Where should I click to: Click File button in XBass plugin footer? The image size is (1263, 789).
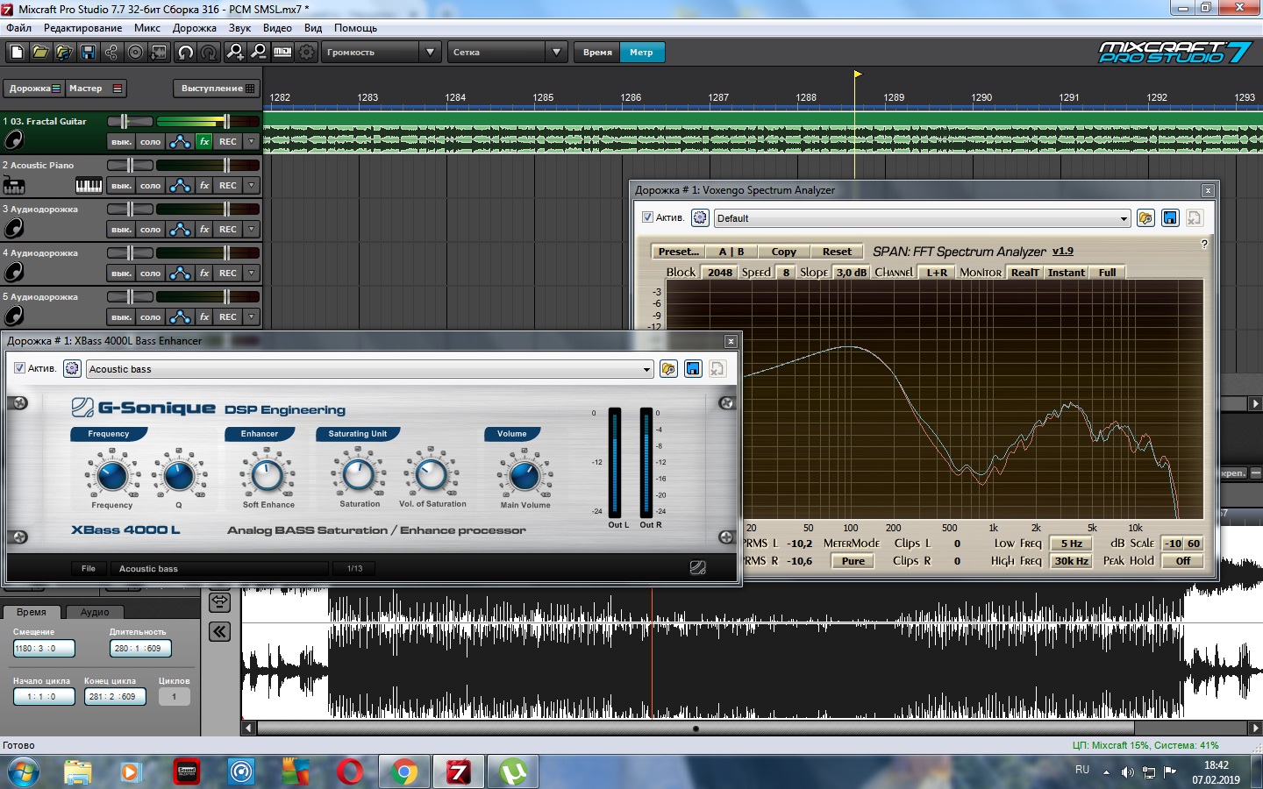[89, 568]
